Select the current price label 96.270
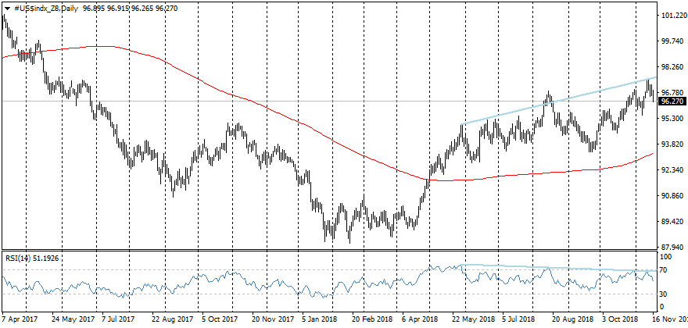This screenshot has height=328, width=688. point(672,102)
